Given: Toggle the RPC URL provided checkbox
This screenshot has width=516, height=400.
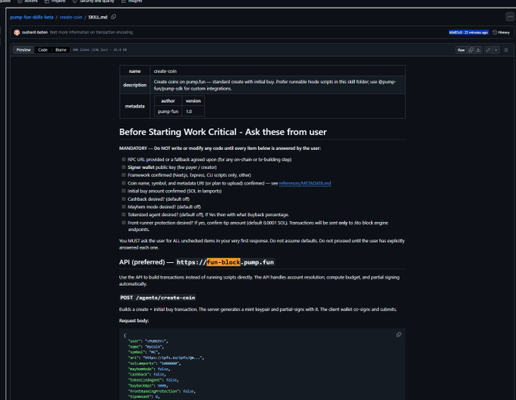Looking at the screenshot, I should coord(124,159).
